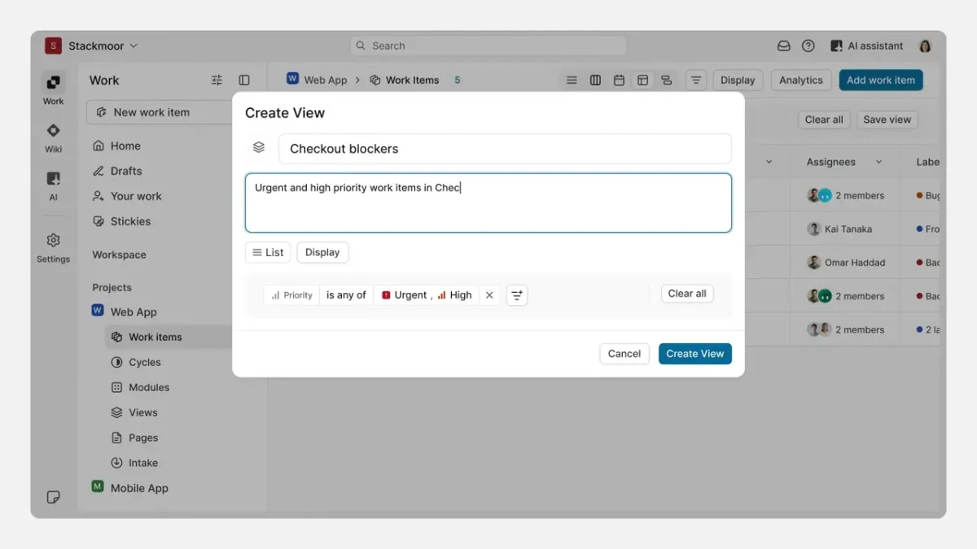The width and height of the screenshot is (977, 549).
Task: Open the header Display dropdown button
Action: [738, 80]
